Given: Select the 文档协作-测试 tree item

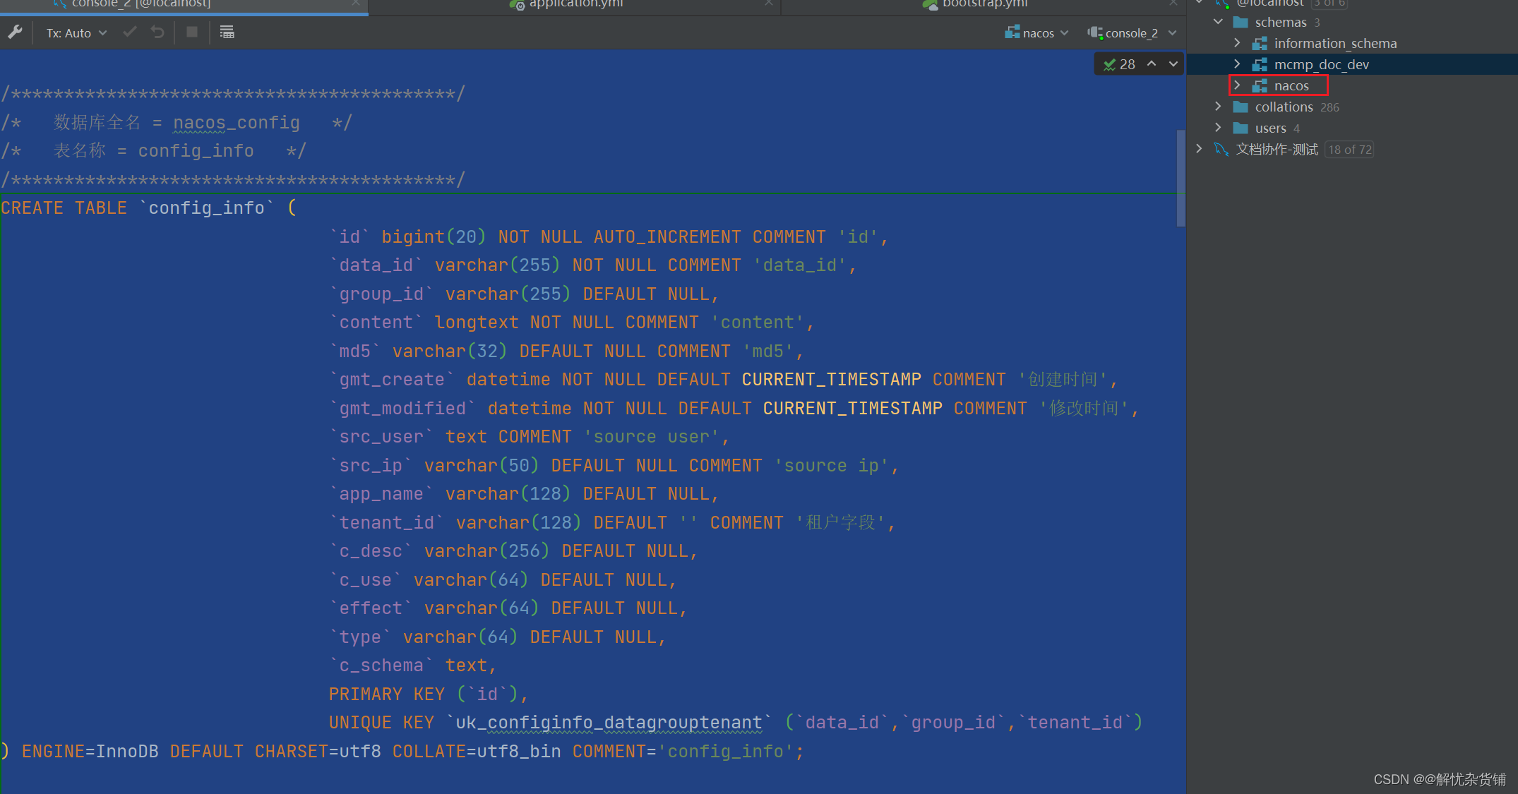Looking at the screenshot, I should pos(1277,149).
